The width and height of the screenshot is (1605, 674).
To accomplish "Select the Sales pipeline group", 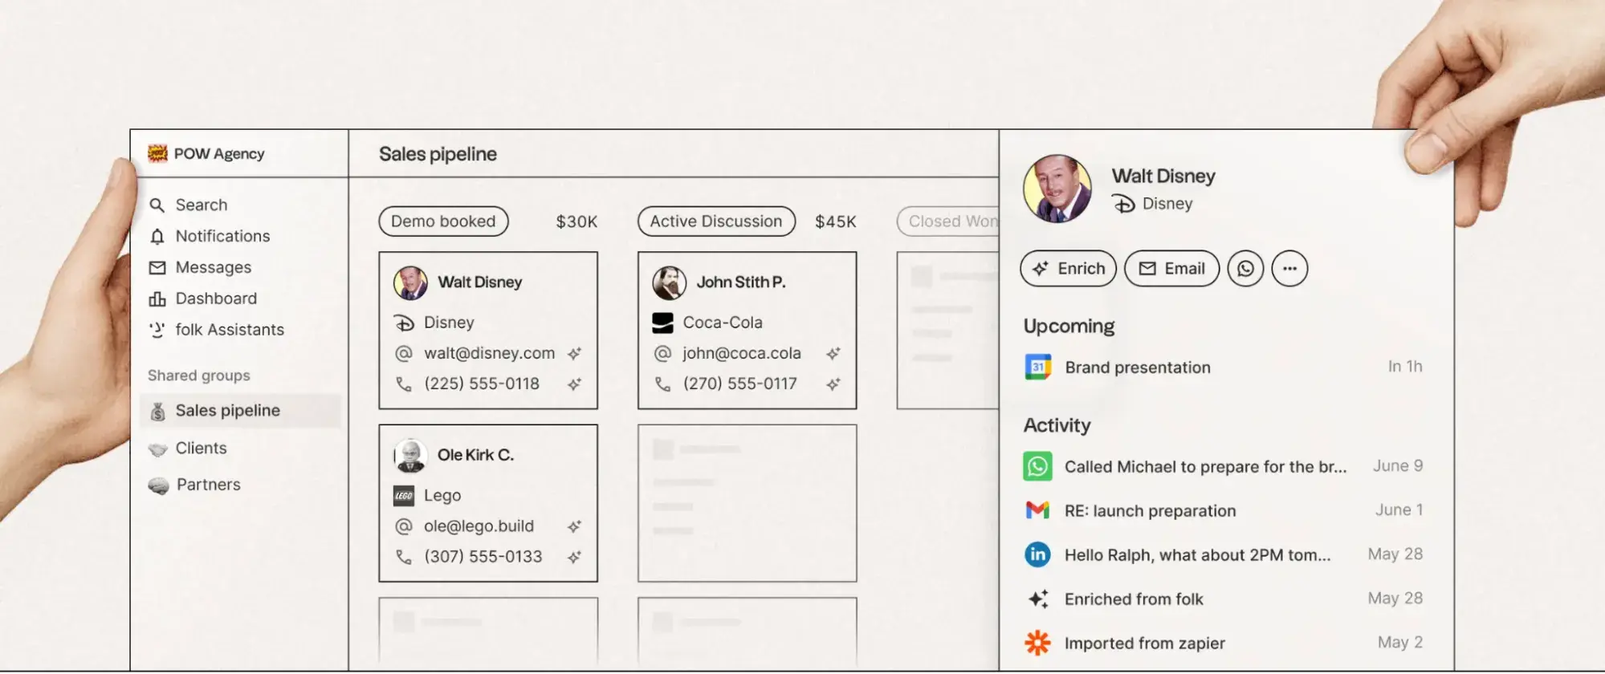I will coord(241,410).
